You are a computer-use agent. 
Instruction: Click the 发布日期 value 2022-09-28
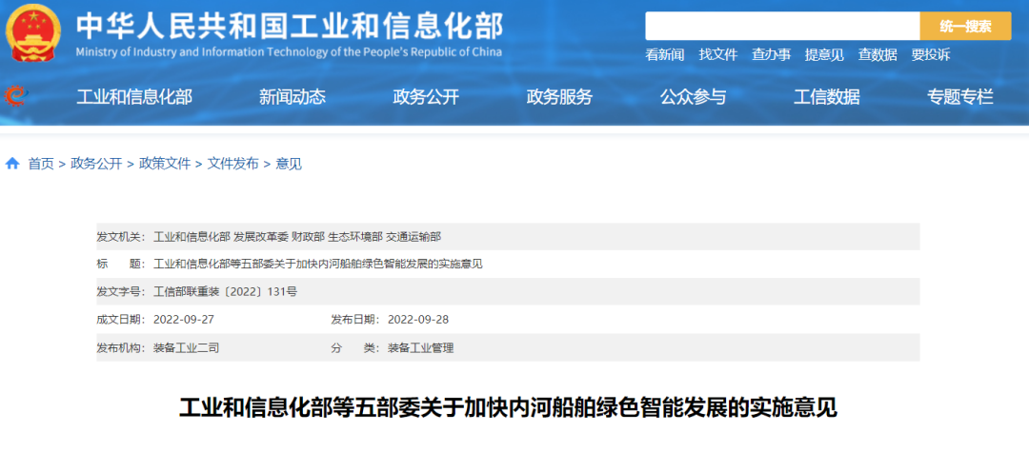pyautogui.click(x=418, y=319)
